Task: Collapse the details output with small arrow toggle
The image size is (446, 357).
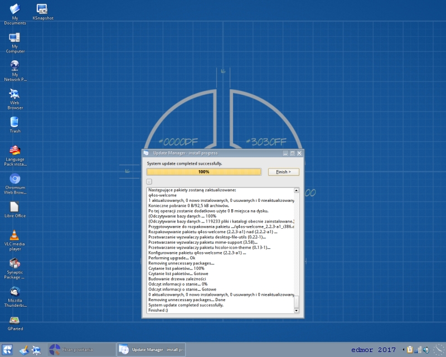Action: coord(149,181)
